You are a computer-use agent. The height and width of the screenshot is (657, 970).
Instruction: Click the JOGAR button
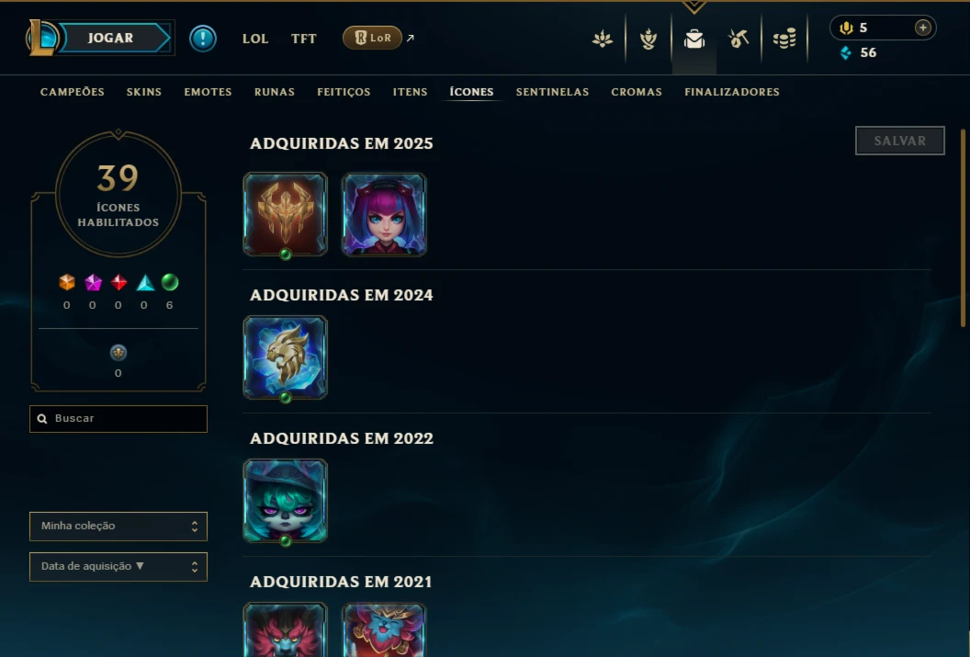point(111,38)
